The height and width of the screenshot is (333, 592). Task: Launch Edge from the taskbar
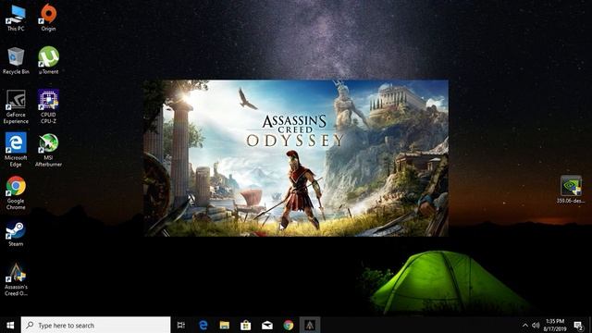(203, 325)
